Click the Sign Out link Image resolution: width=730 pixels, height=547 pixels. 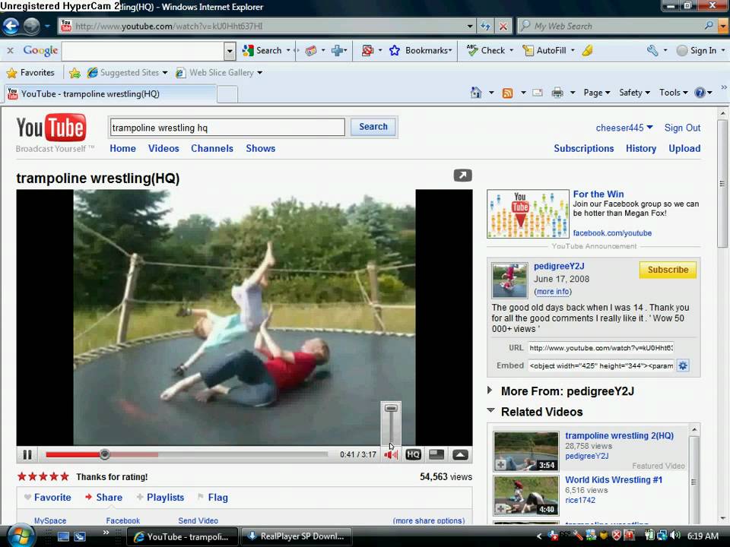click(x=682, y=128)
